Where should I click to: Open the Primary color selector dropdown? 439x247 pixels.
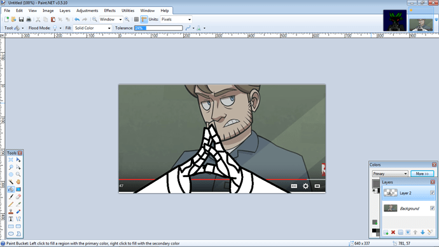point(390,173)
